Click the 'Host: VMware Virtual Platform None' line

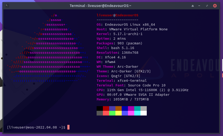point(132,29)
